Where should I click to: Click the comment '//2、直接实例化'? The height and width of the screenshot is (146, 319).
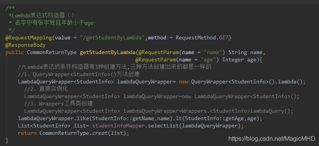tap(46, 89)
